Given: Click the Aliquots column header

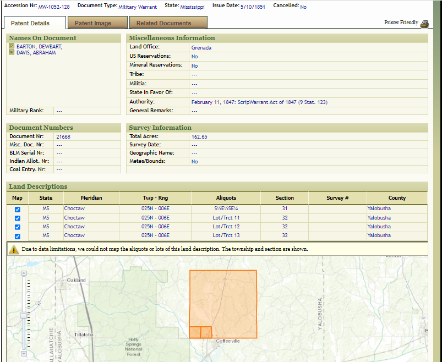Looking at the screenshot, I should click(x=226, y=198).
